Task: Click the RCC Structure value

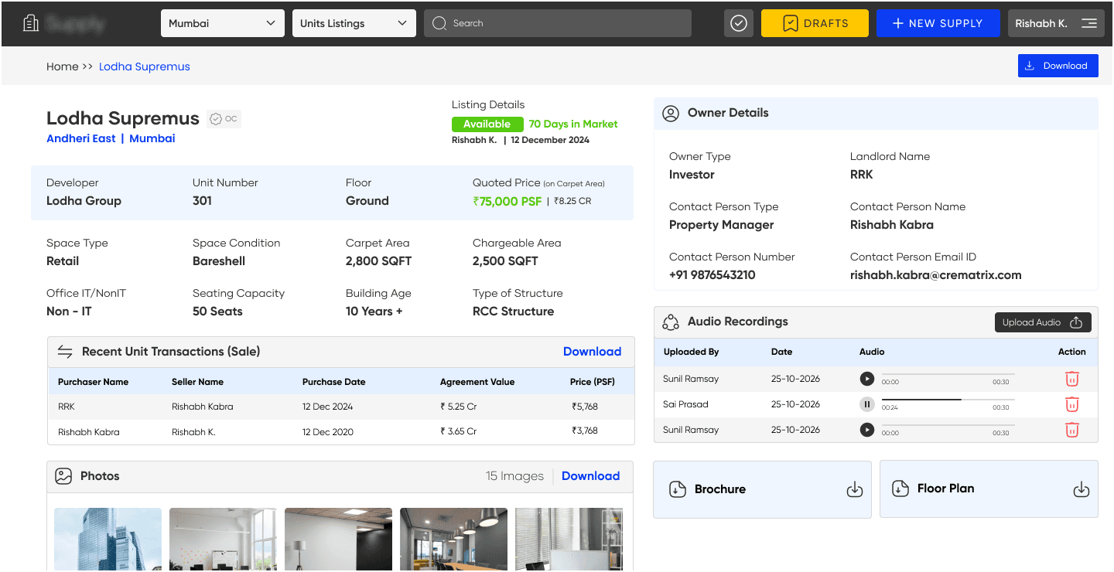Action: [513, 312]
